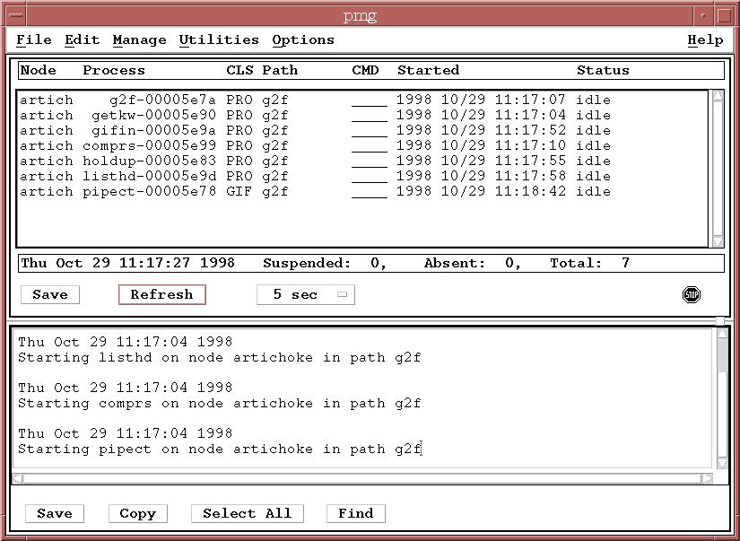The height and width of the screenshot is (541, 740).
Task: Click the log pane scroll-right arrow
Action: pos(707,478)
